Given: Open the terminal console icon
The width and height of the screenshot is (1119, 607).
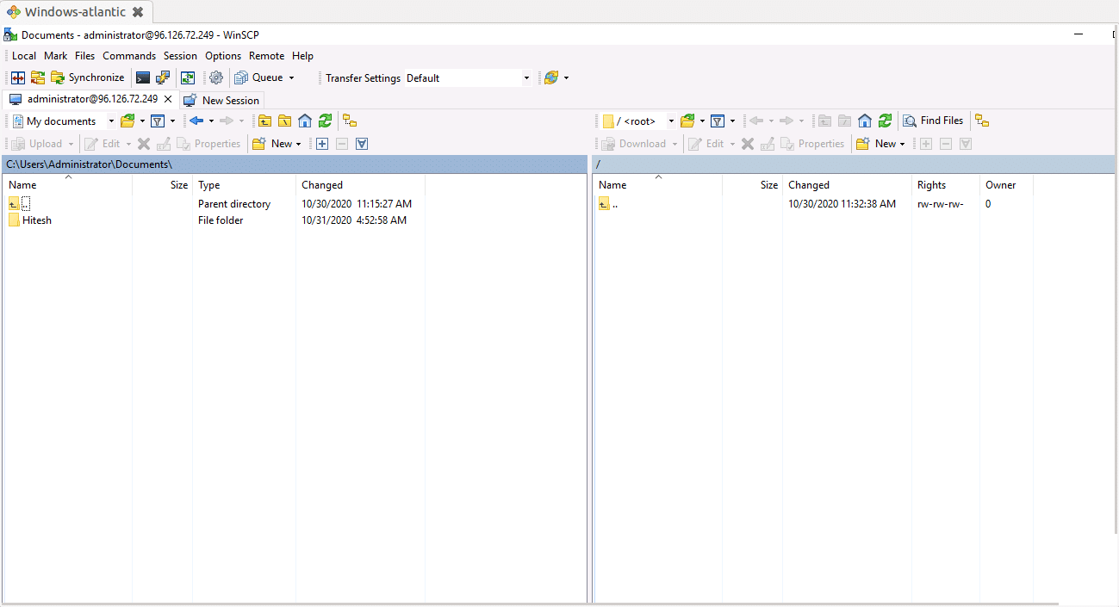Looking at the screenshot, I should (143, 77).
